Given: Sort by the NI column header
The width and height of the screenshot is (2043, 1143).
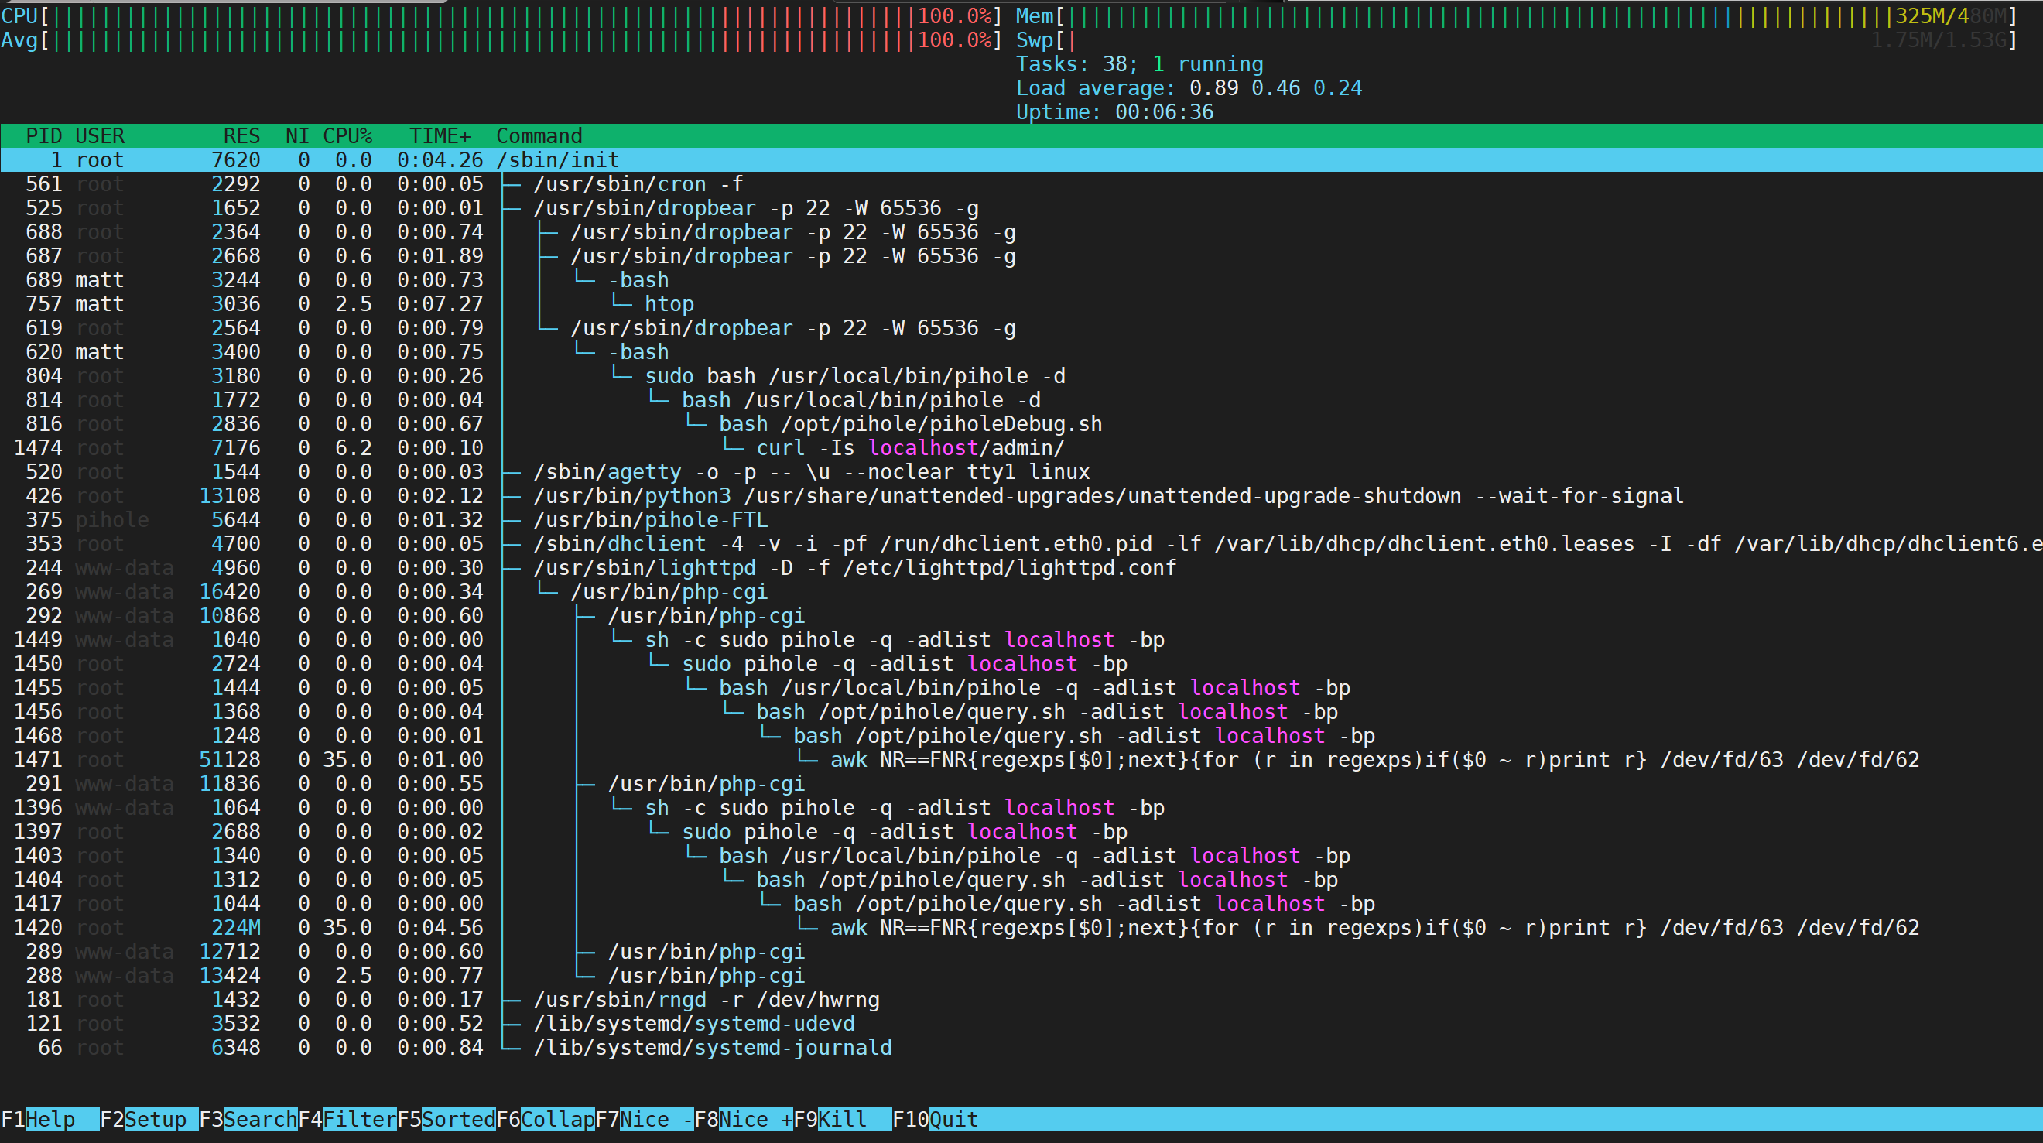Looking at the screenshot, I should (x=297, y=135).
